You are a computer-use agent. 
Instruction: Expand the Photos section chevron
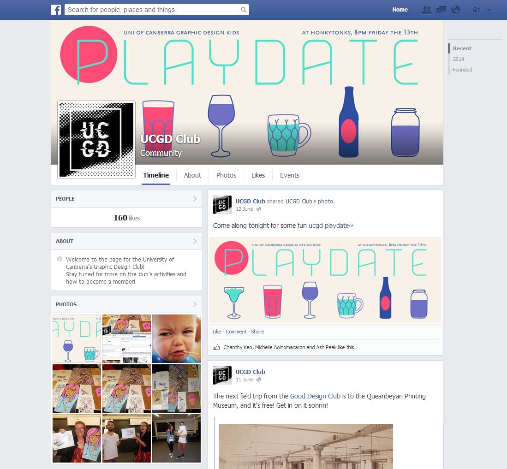pyautogui.click(x=195, y=304)
